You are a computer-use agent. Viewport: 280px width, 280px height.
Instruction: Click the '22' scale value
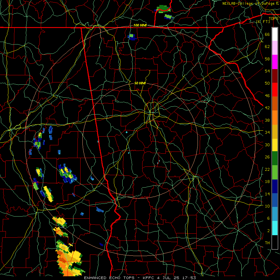point(267,169)
